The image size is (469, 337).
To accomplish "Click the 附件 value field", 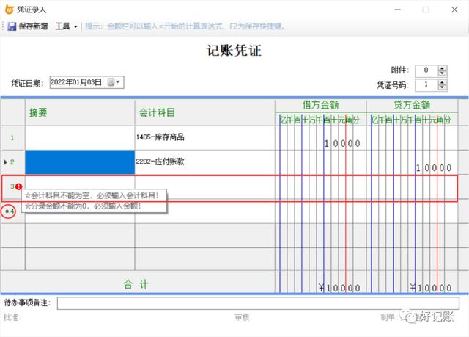I will 426,70.
